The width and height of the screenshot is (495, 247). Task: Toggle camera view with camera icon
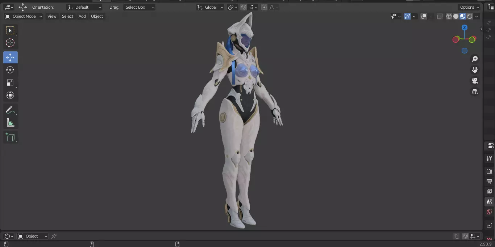coord(475,81)
